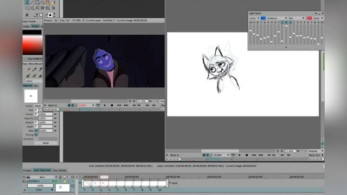Viewport: 347px width, 195px height.
Task: Click the Untitled 1 layer thumbnail preview
Action: click(x=63, y=187)
